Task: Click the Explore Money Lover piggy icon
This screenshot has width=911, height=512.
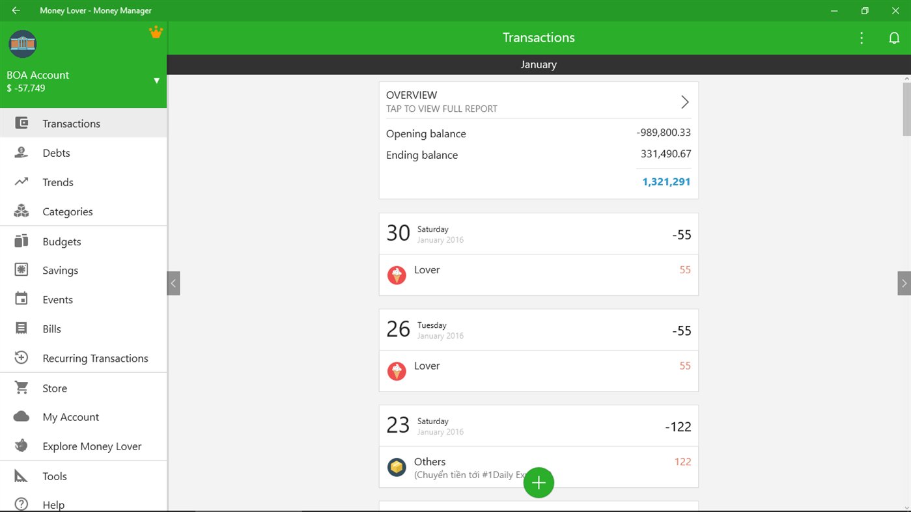Action: pyautogui.click(x=21, y=446)
